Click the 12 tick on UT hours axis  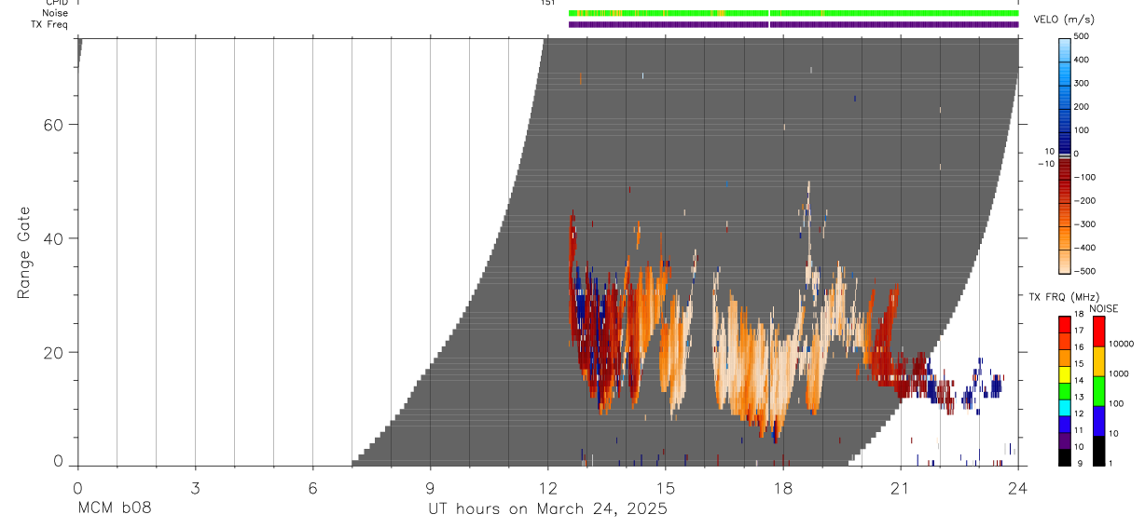coord(547,487)
